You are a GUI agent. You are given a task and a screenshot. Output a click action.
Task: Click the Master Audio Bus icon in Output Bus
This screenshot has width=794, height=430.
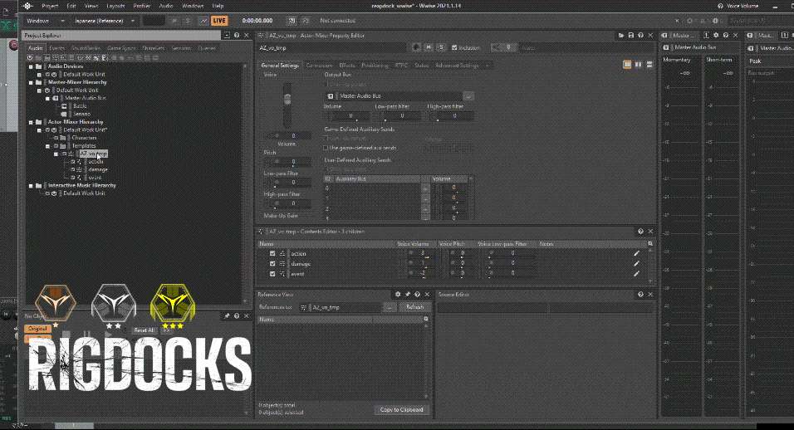[x=331, y=96]
